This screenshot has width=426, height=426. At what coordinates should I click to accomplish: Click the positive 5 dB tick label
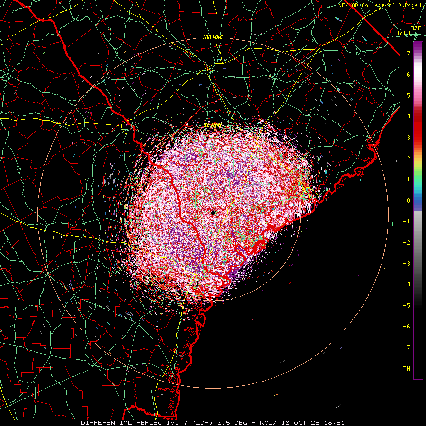(408, 95)
